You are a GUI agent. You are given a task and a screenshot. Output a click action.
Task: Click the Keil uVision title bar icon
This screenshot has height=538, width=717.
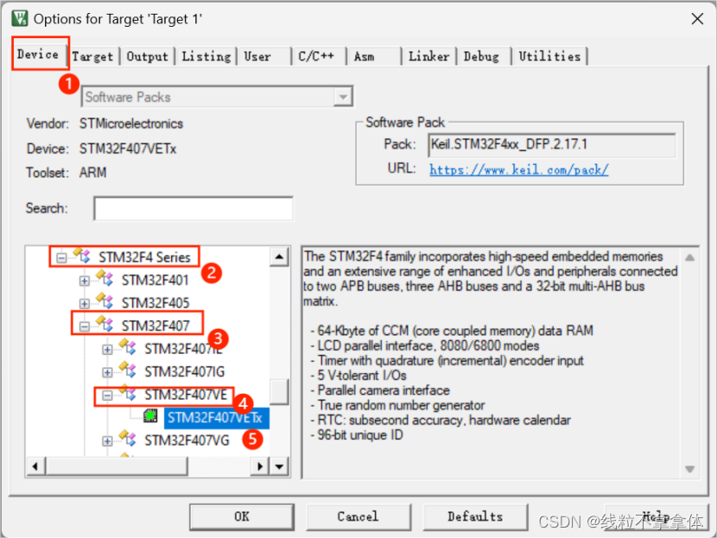(20, 19)
